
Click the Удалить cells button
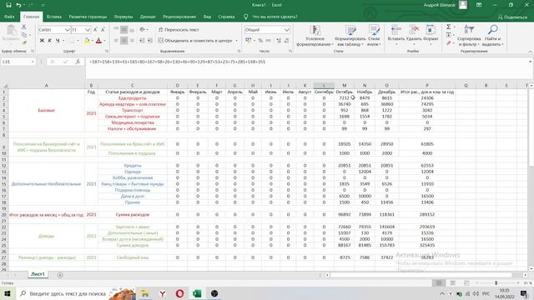point(414,35)
